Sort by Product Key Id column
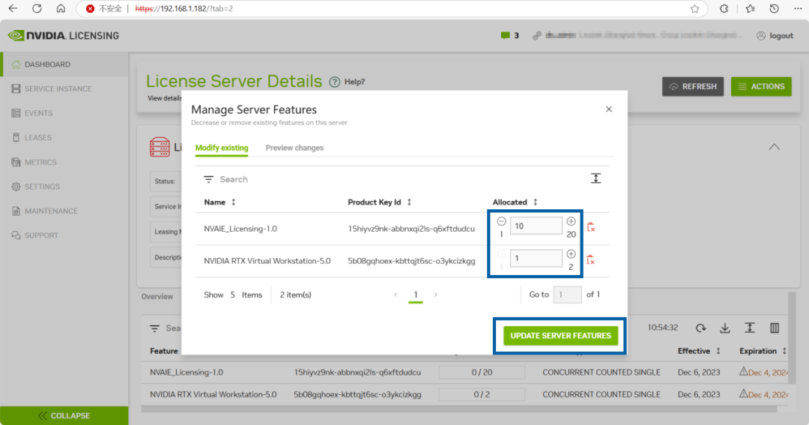 (x=379, y=202)
